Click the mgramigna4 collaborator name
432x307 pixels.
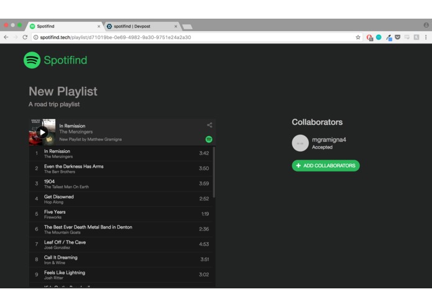pyautogui.click(x=329, y=140)
